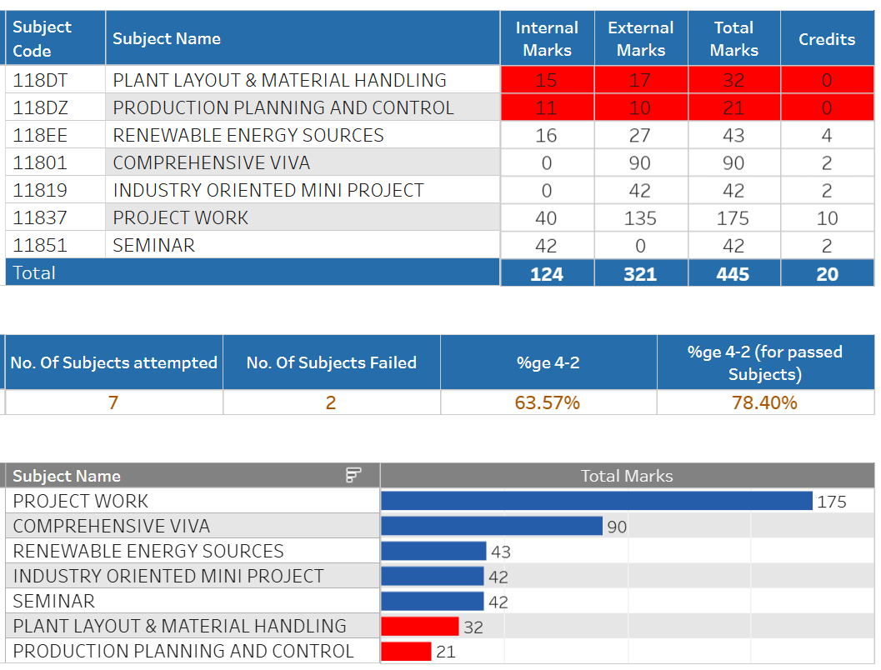
Task: Click the COMPREHENSIVE VIVA bar in chart
Action: pyautogui.click(x=492, y=526)
